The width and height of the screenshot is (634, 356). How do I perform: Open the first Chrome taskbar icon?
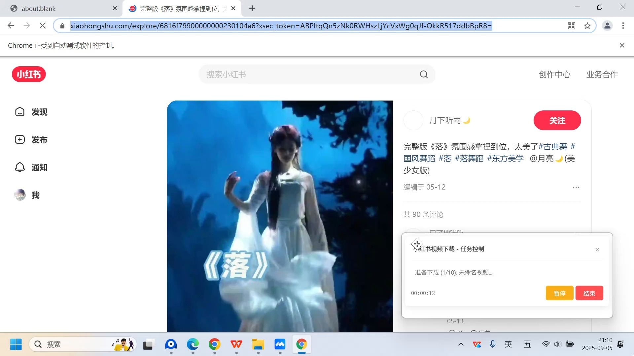pyautogui.click(x=214, y=344)
